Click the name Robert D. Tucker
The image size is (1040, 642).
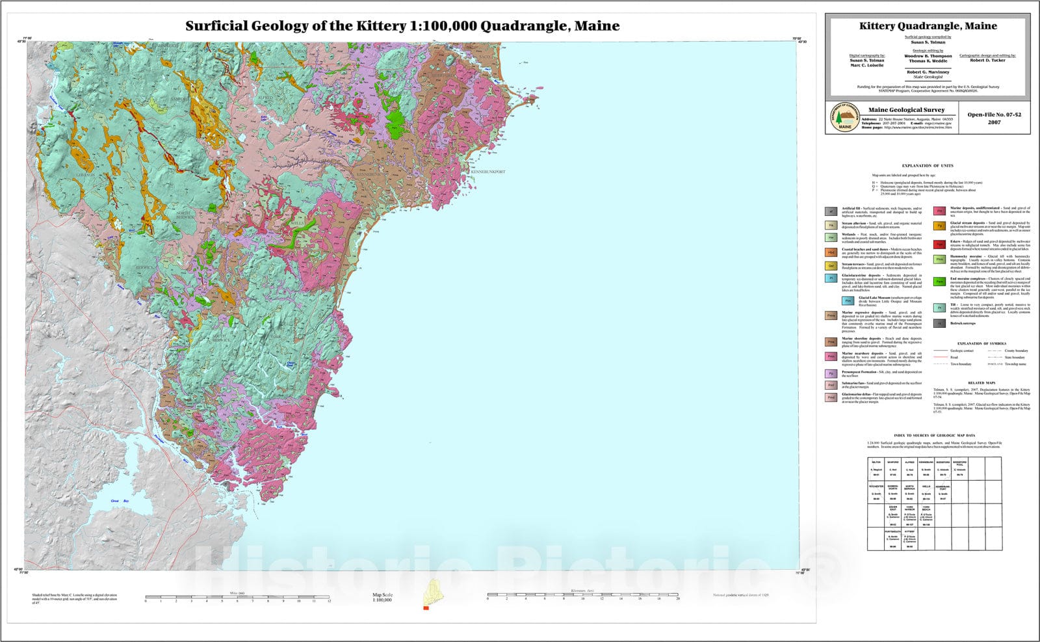tap(987, 60)
